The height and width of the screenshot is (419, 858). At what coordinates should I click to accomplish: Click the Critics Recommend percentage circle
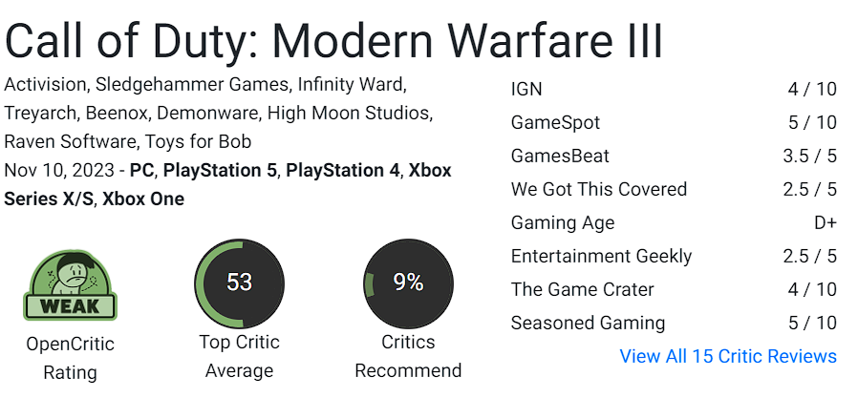pos(408,283)
